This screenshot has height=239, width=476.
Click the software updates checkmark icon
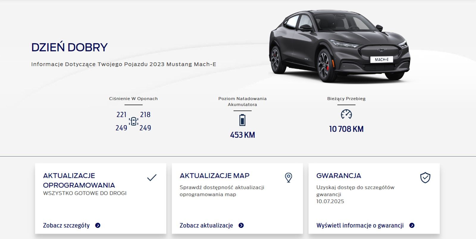[x=152, y=178]
